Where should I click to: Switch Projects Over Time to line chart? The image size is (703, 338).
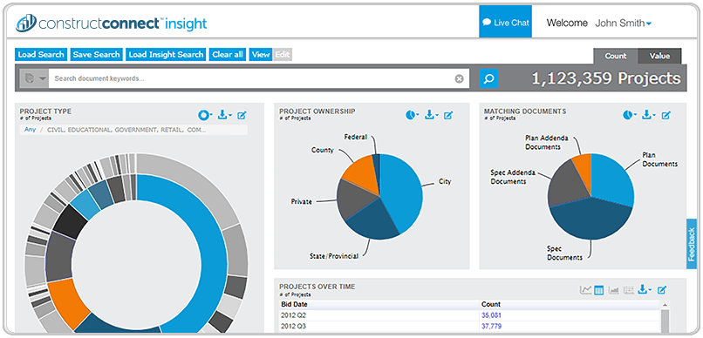coord(585,290)
